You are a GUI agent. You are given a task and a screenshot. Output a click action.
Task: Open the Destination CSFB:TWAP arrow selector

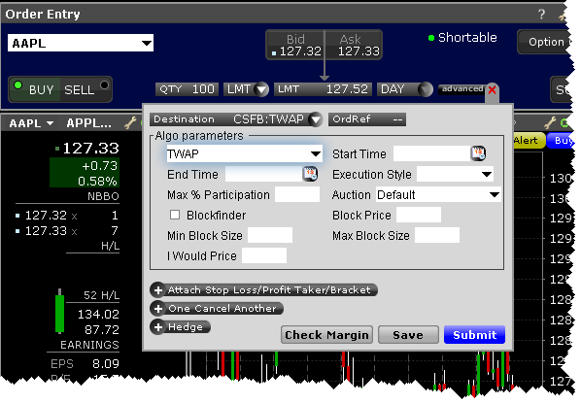[316, 119]
